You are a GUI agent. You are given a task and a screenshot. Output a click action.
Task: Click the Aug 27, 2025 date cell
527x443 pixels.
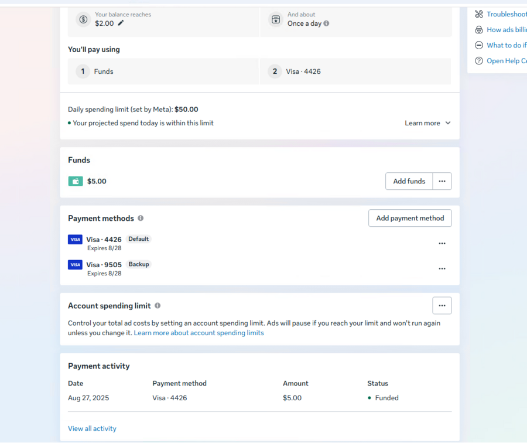88,398
